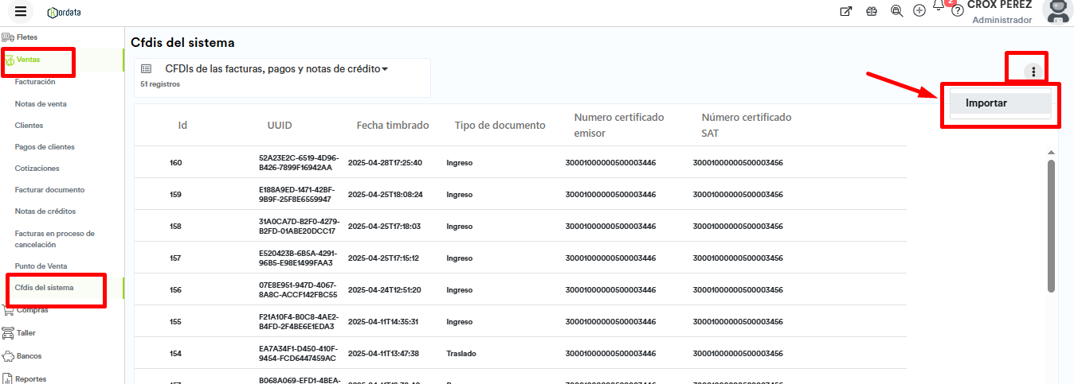Viewport: 1074px width, 384px height.
Task: Expand the Taller sidebar section
Action: [x=26, y=333]
